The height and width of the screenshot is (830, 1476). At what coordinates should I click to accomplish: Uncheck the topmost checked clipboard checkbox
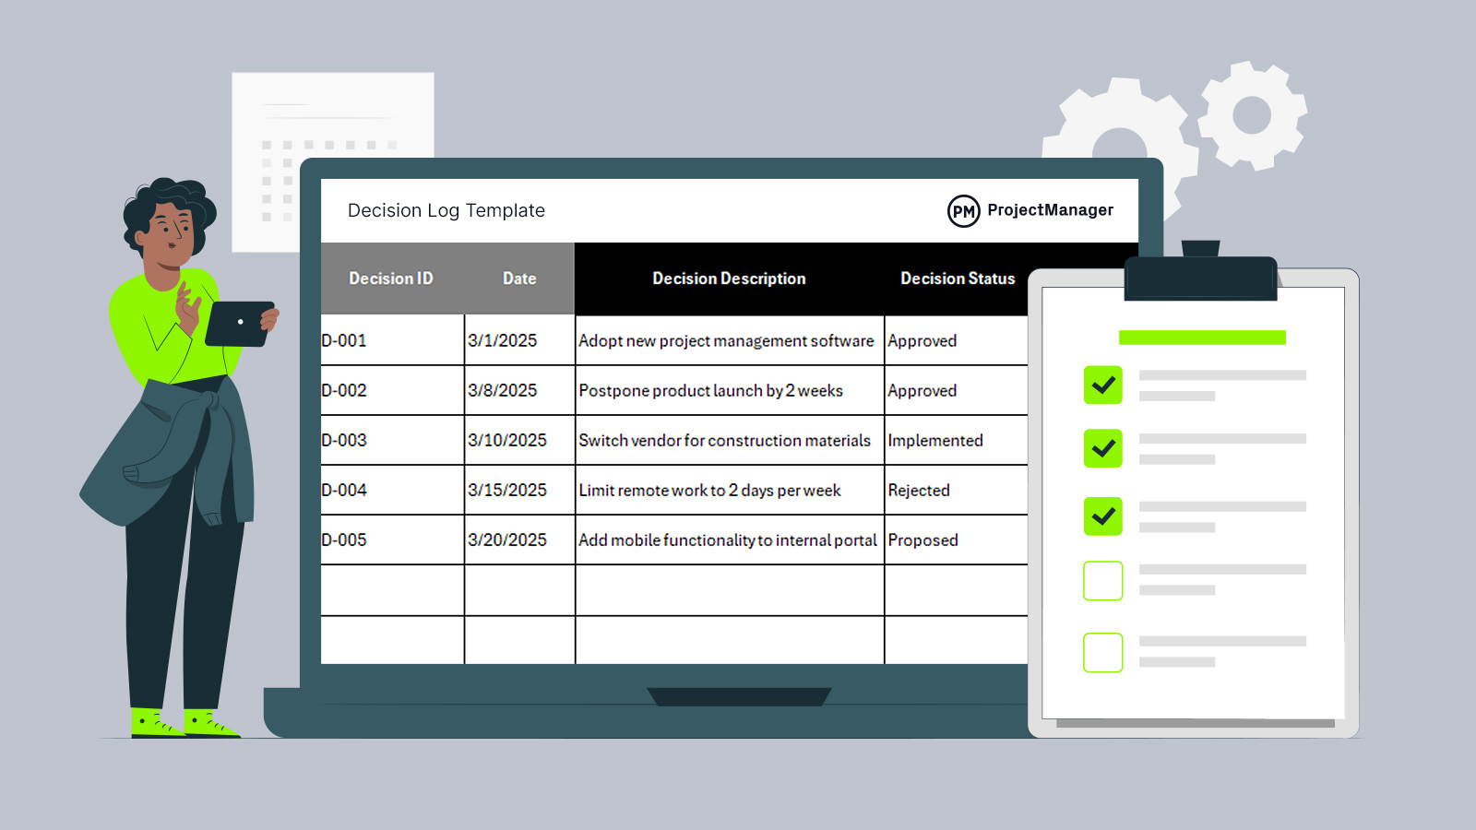1102,385
